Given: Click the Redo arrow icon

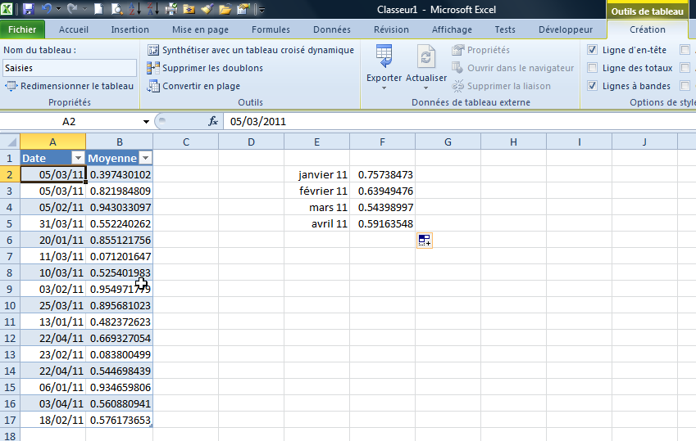Looking at the screenshot, I should (x=72, y=9).
